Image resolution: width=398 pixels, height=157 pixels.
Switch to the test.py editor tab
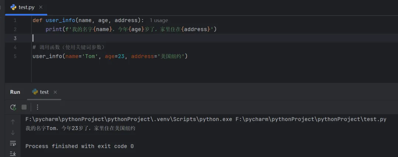pos(26,7)
